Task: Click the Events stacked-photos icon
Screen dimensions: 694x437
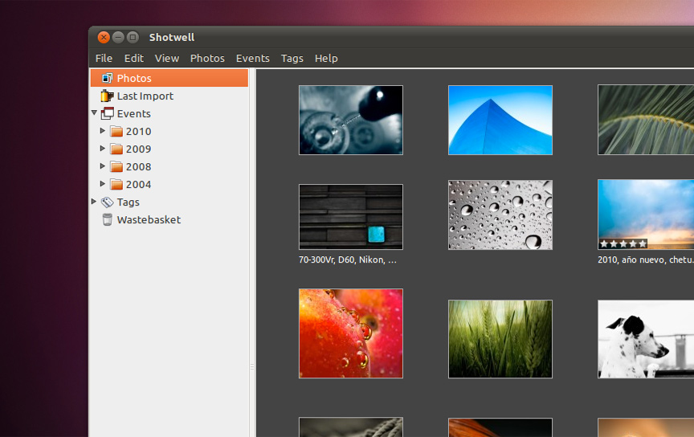Action: (x=107, y=113)
